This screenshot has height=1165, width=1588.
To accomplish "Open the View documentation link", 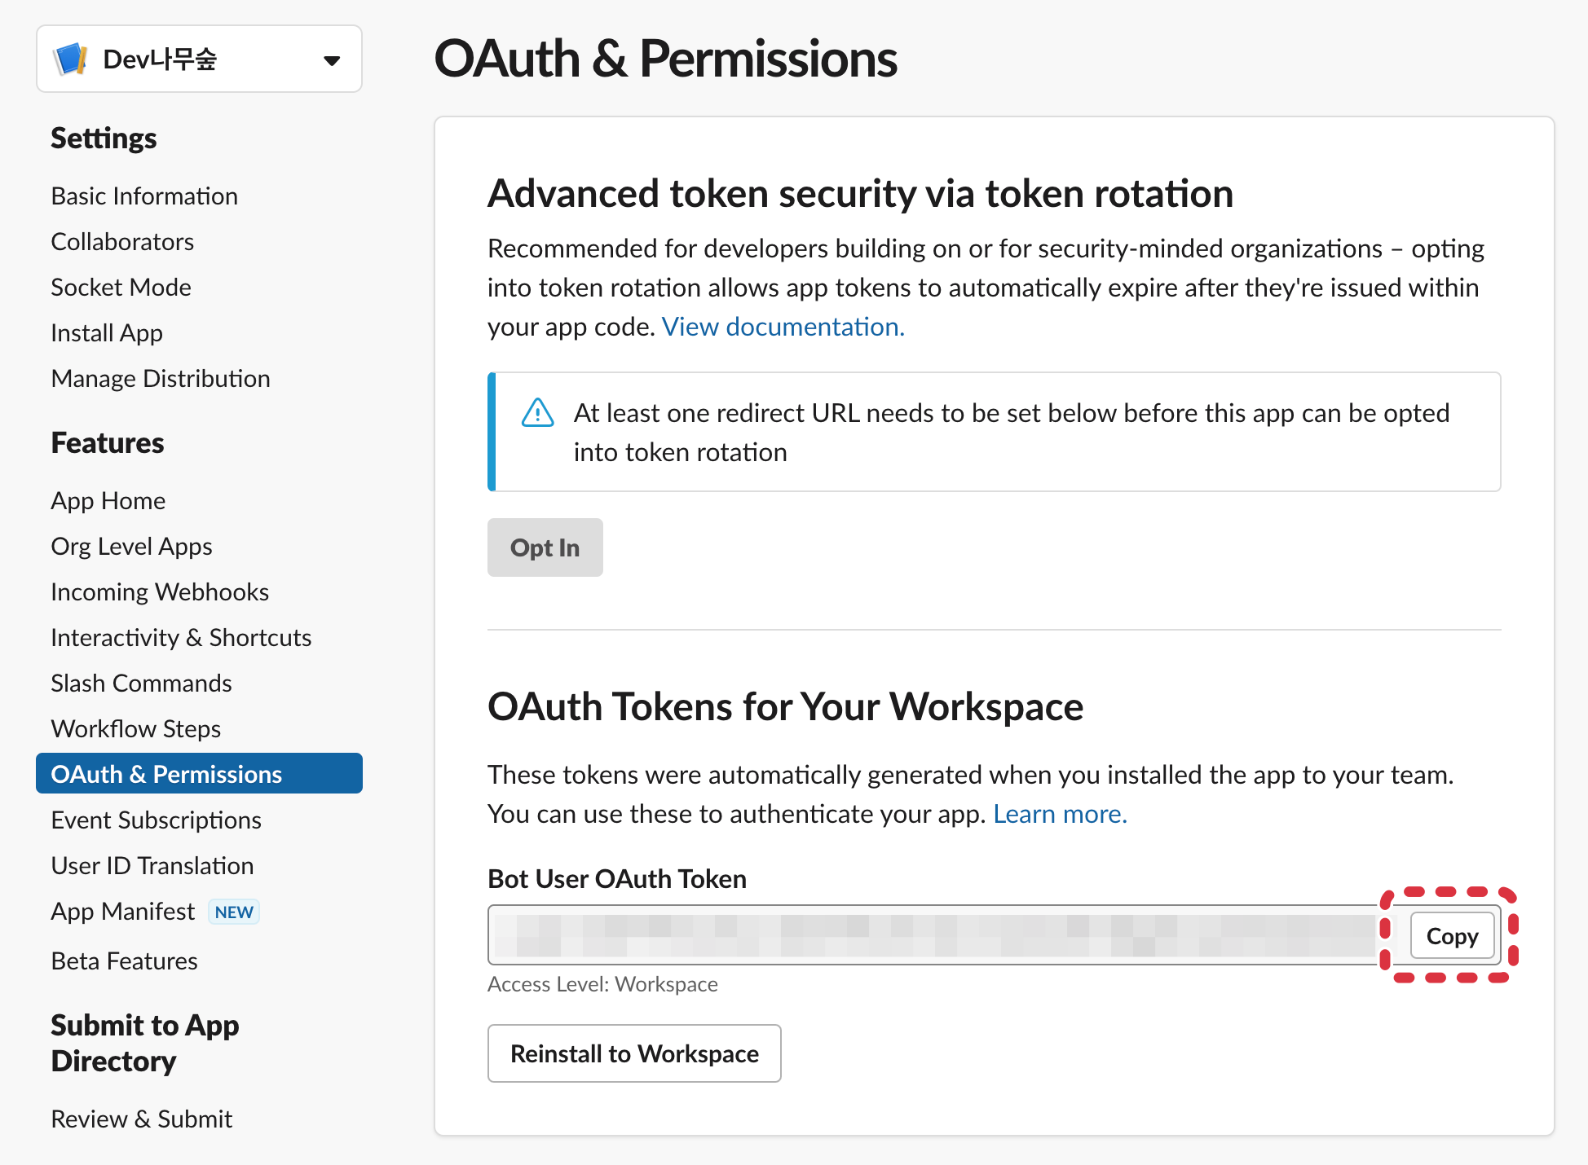I will coord(783,327).
